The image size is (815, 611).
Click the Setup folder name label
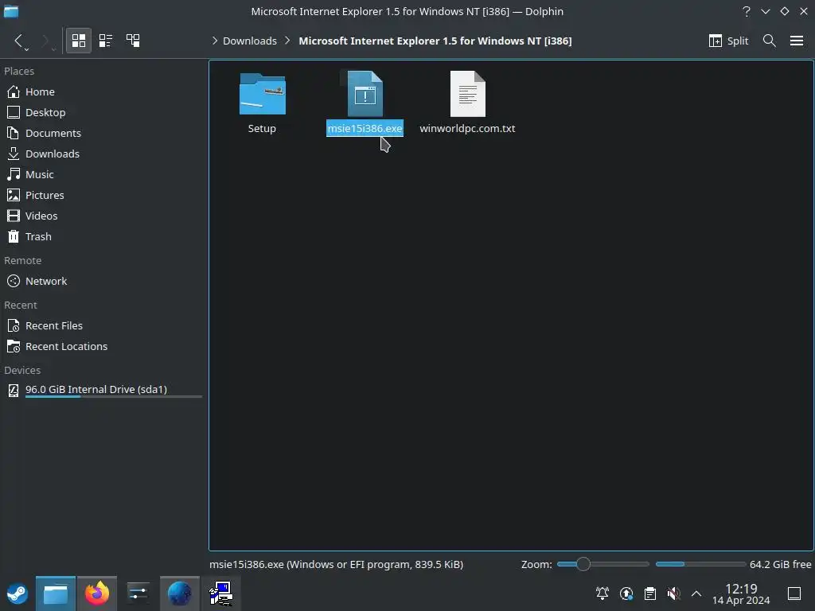[262, 128]
